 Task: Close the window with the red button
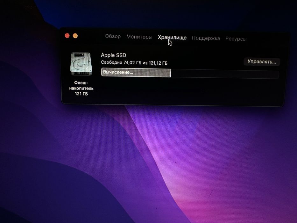pos(67,36)
